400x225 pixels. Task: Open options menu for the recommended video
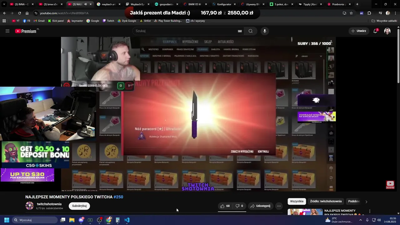click(370, 211)
